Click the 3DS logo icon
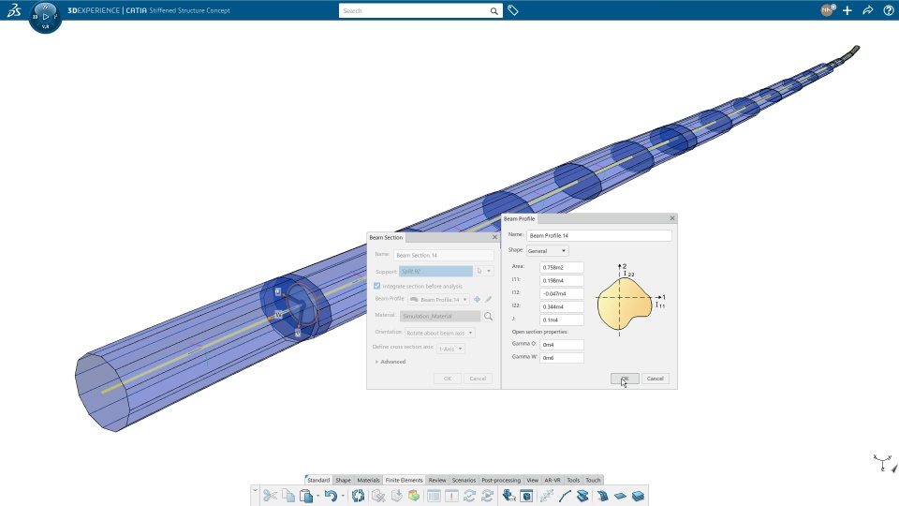The width and height of the screenshot is (899, 506). (14, 10)
